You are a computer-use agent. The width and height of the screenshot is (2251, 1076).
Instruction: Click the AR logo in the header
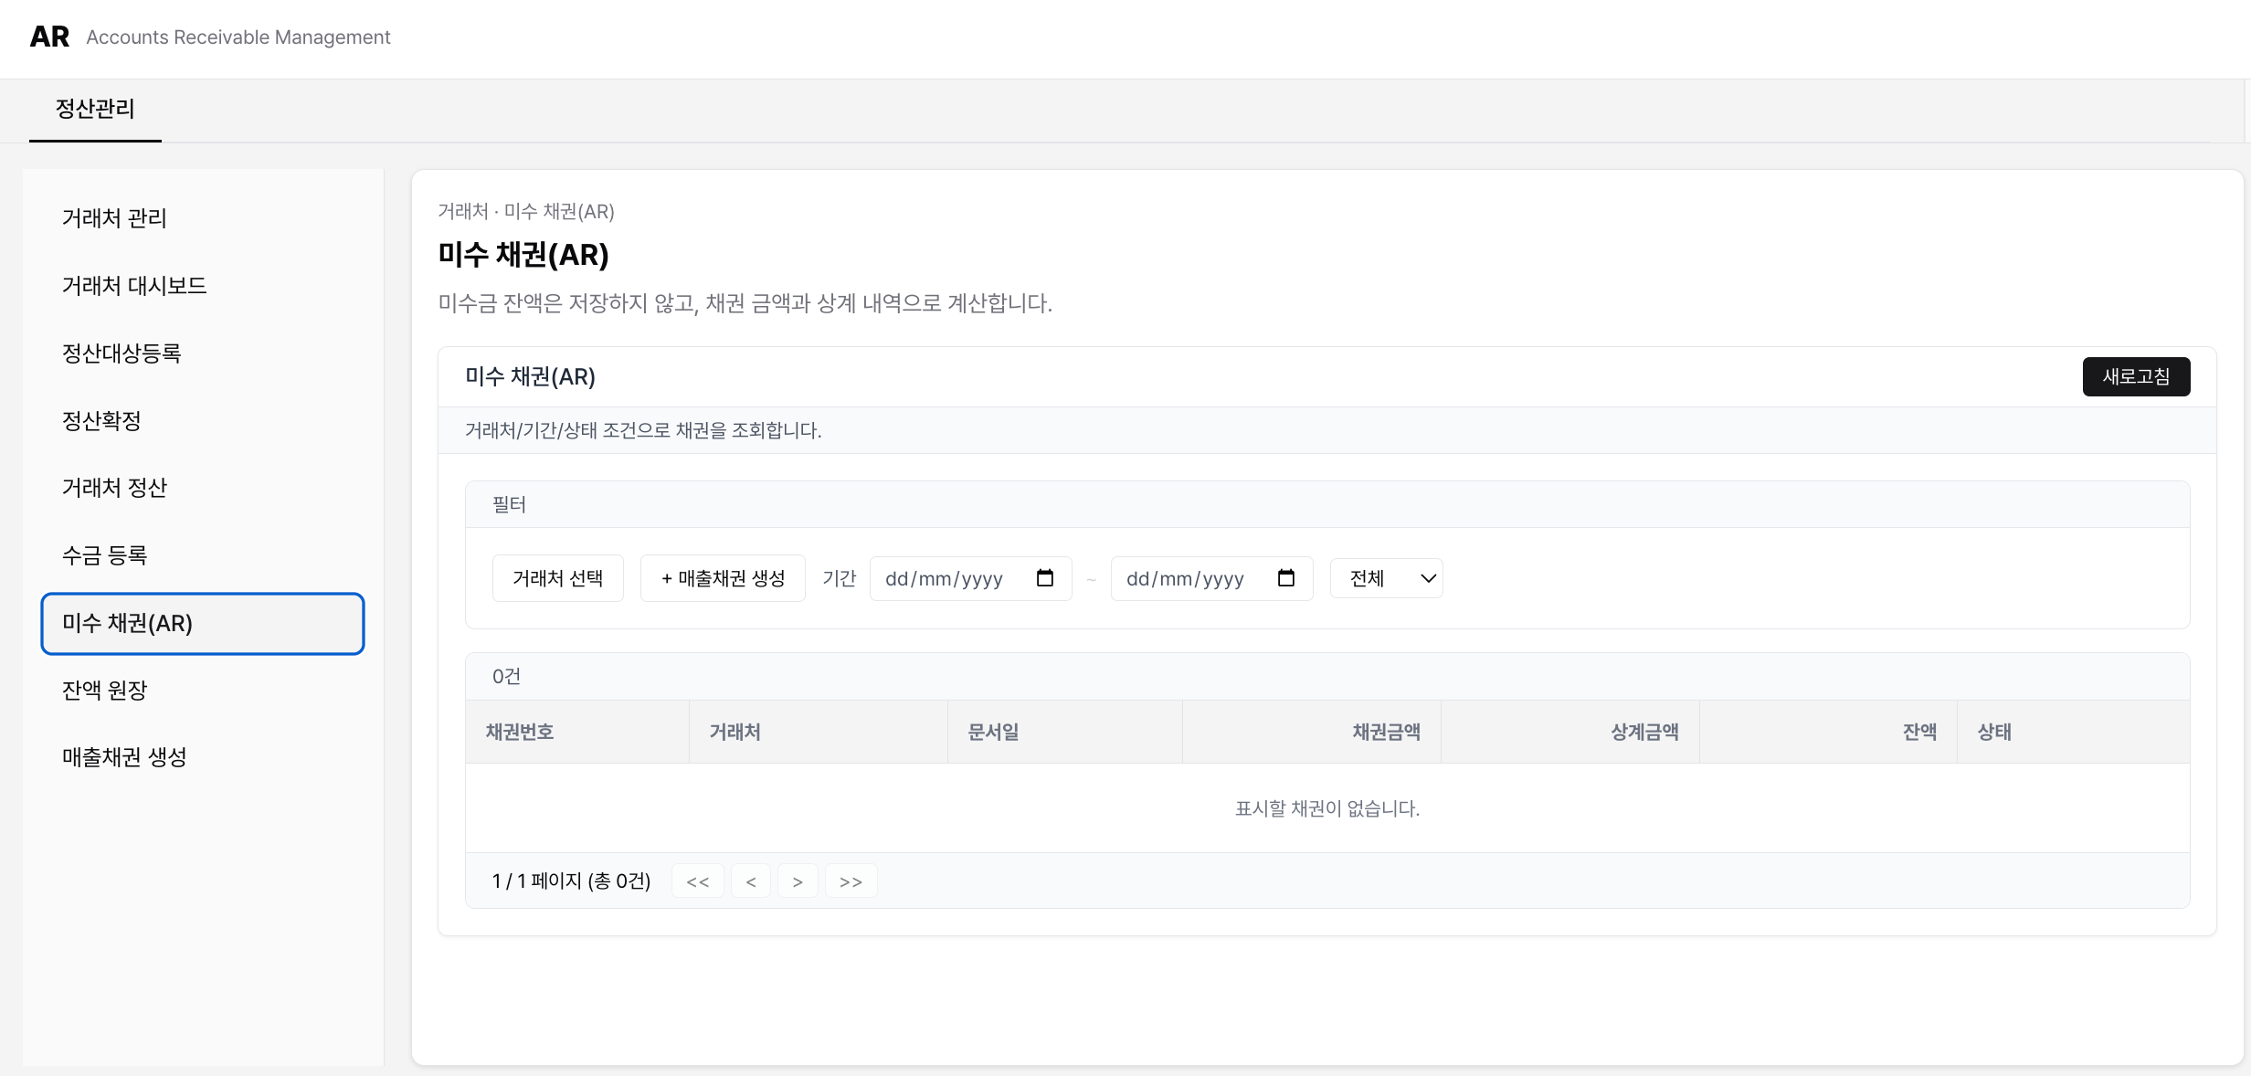(x=50, y=37)
